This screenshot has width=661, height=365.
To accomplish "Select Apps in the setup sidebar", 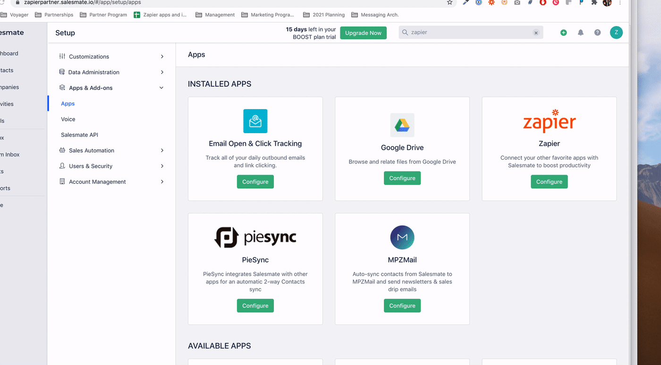I will [x=68, y=103].
